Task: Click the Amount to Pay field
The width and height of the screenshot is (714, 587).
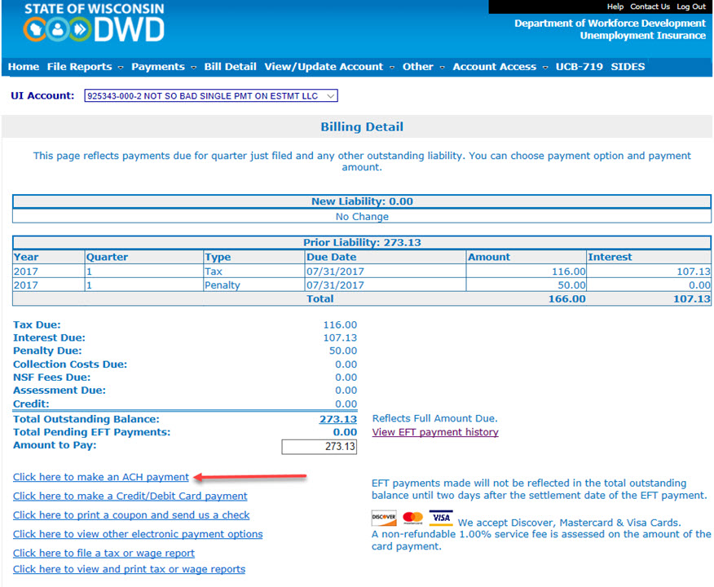Action: point(320,447)
